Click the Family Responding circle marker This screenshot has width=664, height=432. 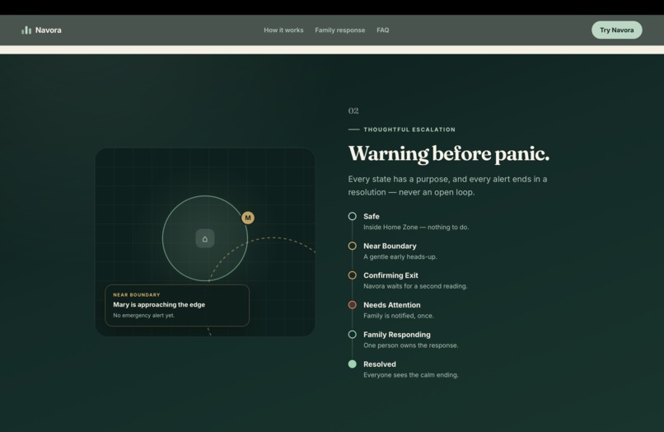(353, 335)
